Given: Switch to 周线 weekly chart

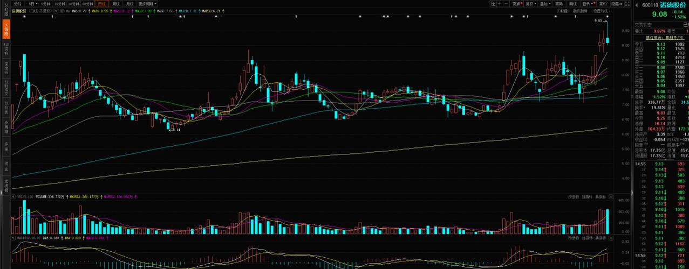Looking at the screenshot, I should [116, 3].
